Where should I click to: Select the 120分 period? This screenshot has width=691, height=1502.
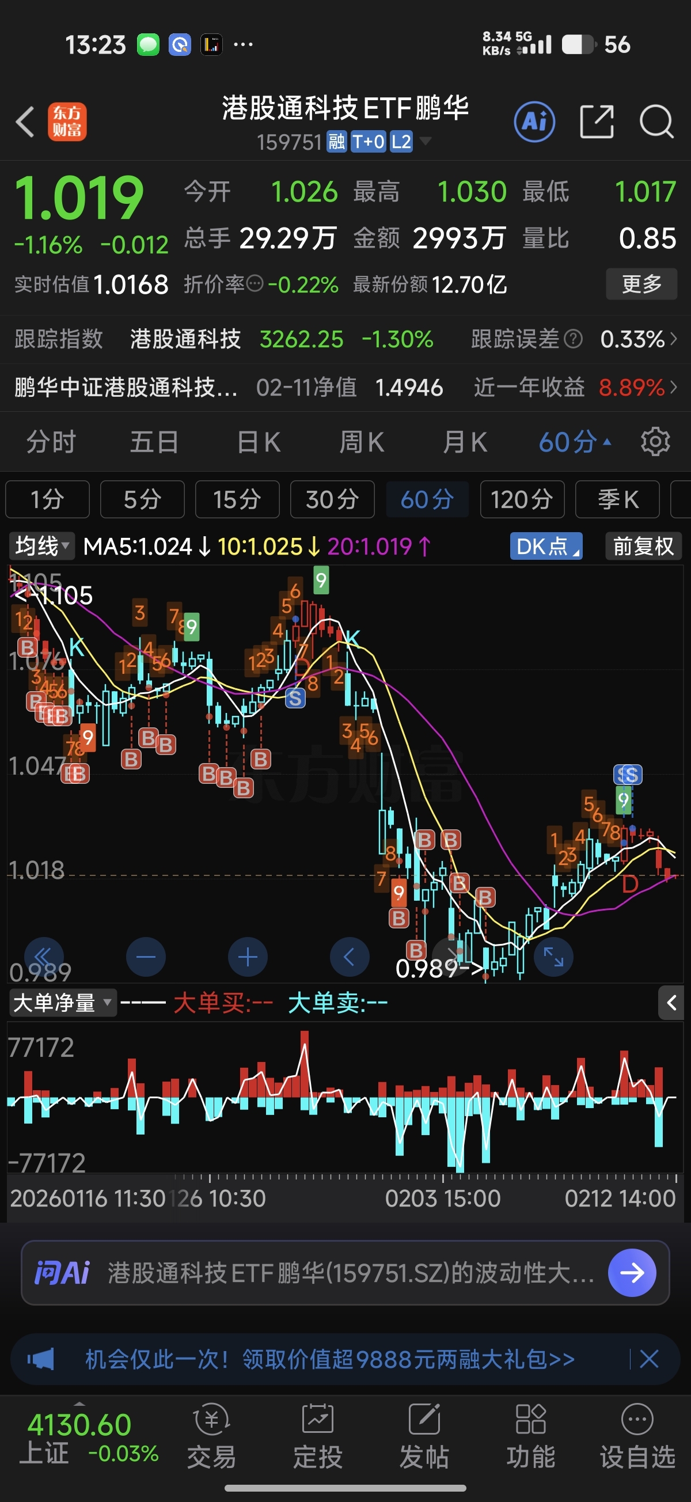522,499
